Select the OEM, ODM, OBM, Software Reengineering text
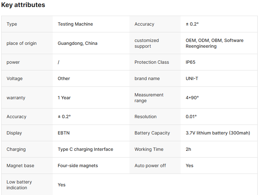The width and height of the screenshot is (258, 195). [x=215, y=43]
